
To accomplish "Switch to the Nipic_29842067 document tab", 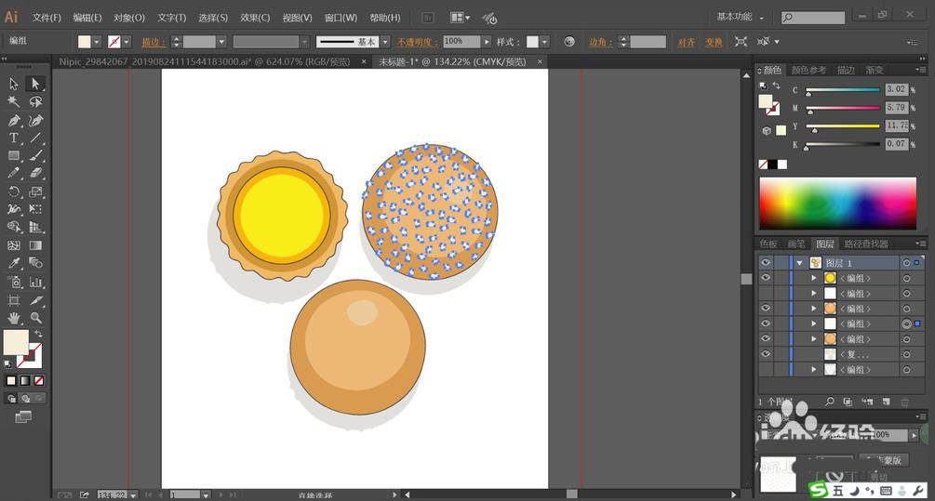I will (x=204, y=61).
